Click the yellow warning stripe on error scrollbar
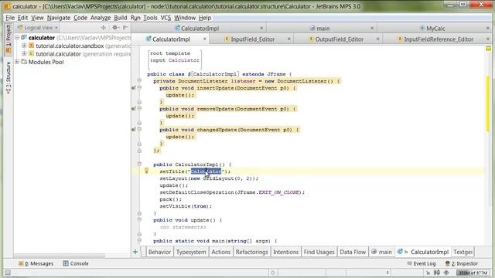Viewport: 495px width, 278px height. coord(488,103)
